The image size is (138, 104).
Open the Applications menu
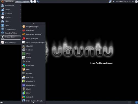point(8,2)
